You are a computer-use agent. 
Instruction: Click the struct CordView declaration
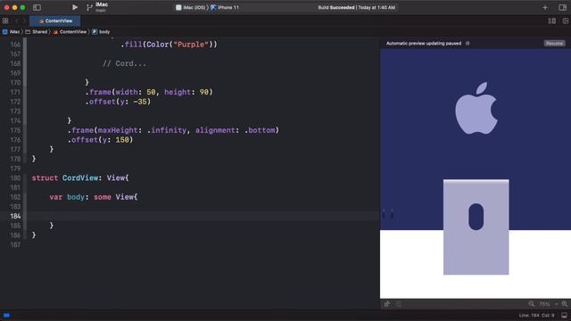[80, 178]
